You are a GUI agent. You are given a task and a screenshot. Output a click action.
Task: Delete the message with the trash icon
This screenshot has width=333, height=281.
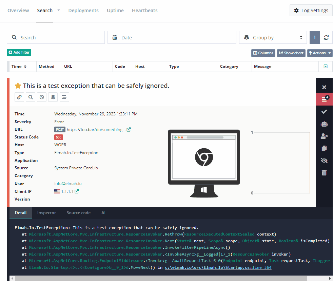coord(324,173)
